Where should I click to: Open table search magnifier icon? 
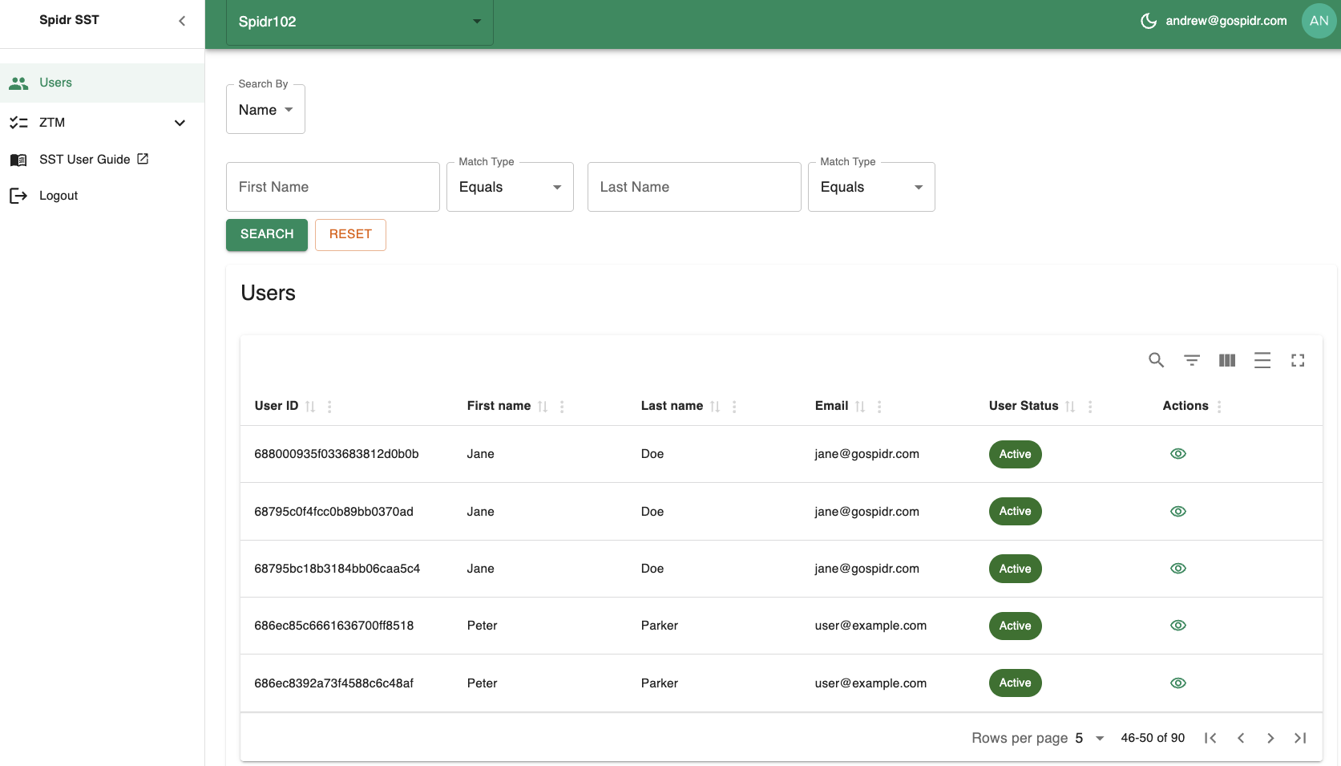pos(1156,360)
